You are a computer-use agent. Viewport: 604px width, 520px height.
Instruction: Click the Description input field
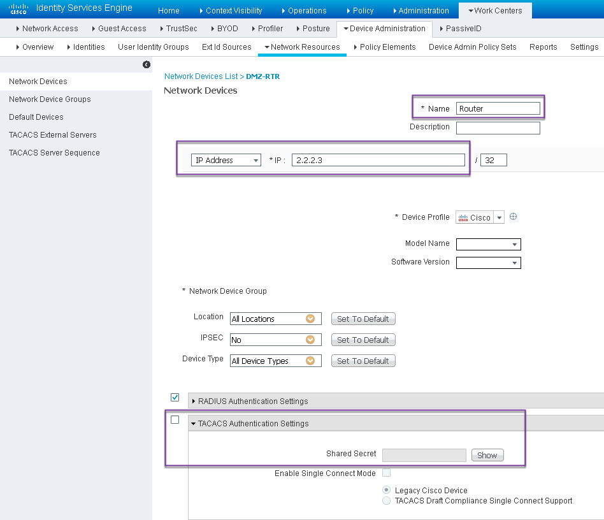[x=498, y=128]
